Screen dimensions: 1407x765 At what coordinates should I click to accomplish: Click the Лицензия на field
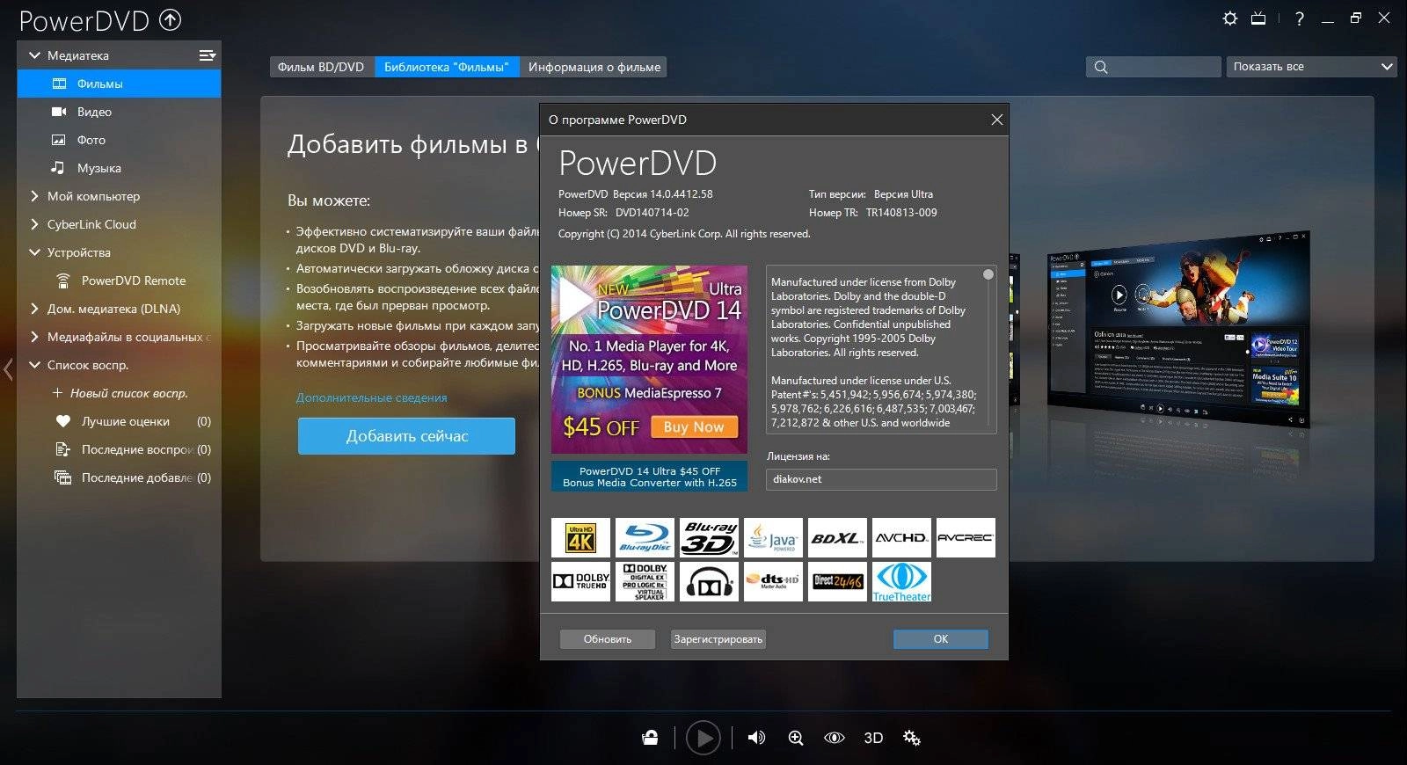tap(881, 479)
